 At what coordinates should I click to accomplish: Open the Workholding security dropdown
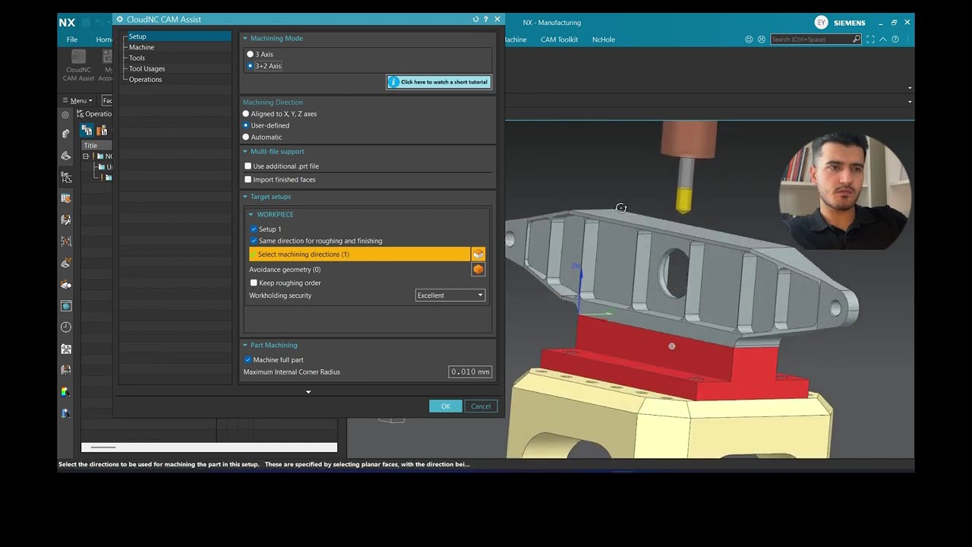tap(450, 296)
